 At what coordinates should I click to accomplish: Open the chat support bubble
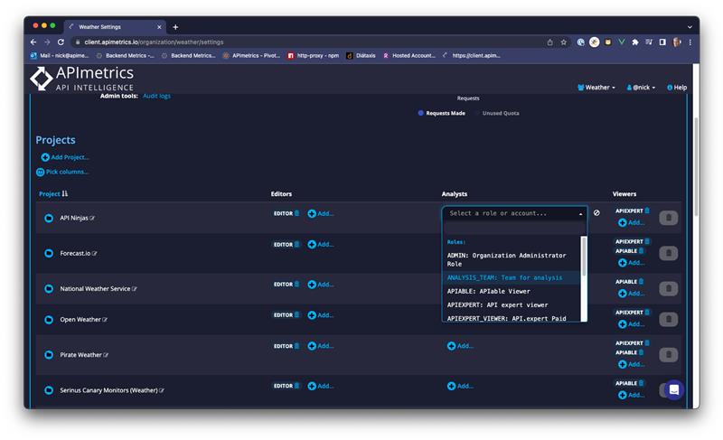[673, 389]
